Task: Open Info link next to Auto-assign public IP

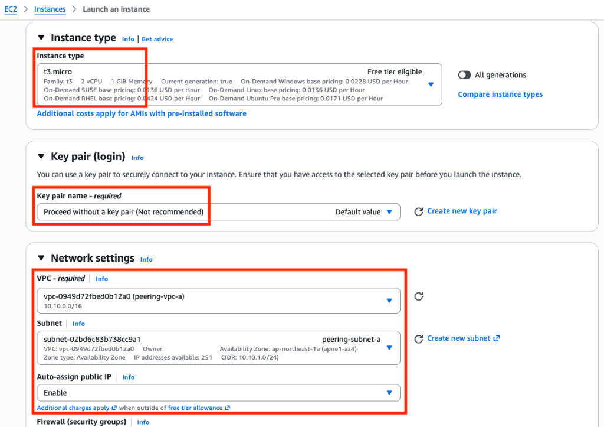Action: 128,377
